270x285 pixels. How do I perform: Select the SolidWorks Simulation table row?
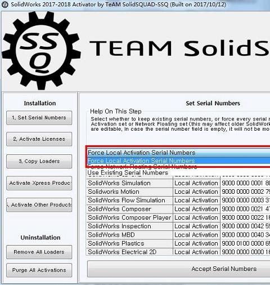[x=178, y=183]
